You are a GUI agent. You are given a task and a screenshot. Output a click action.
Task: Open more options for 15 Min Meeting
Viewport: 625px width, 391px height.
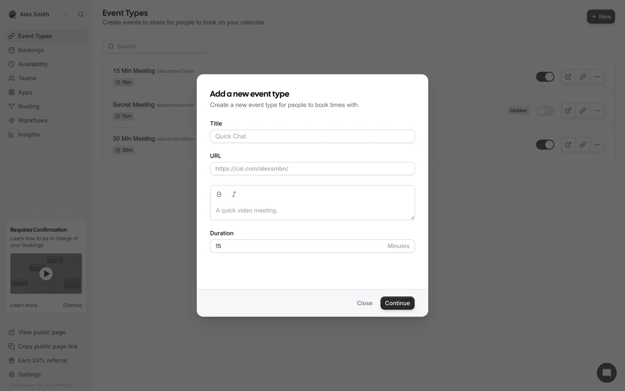coord(597,77)
